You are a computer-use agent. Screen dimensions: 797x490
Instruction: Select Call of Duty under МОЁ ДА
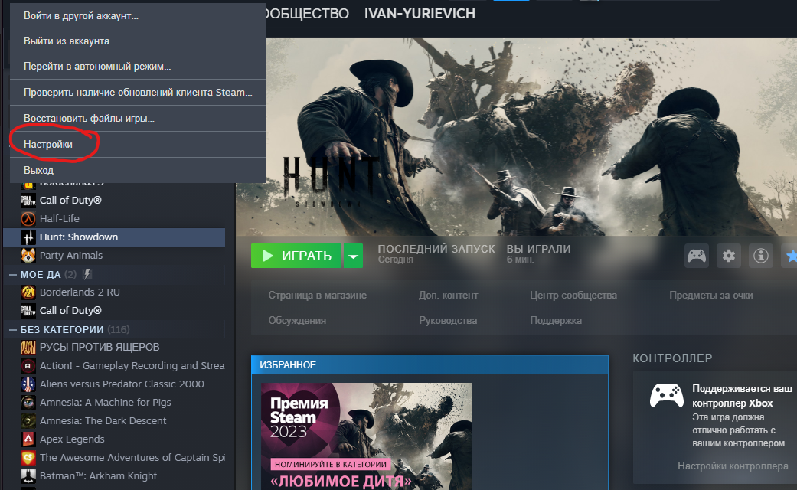click(114, 311)
